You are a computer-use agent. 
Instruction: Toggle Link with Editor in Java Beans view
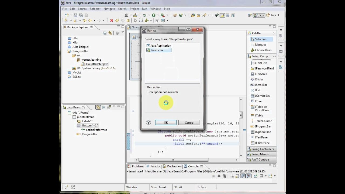(x=98, y=107)
